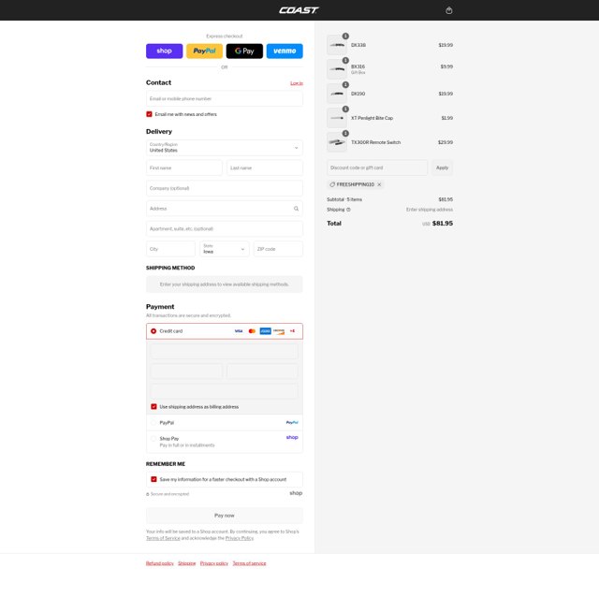Open the Terms of Service link under Pay now
599x598 pixels.
click(163, 538)
